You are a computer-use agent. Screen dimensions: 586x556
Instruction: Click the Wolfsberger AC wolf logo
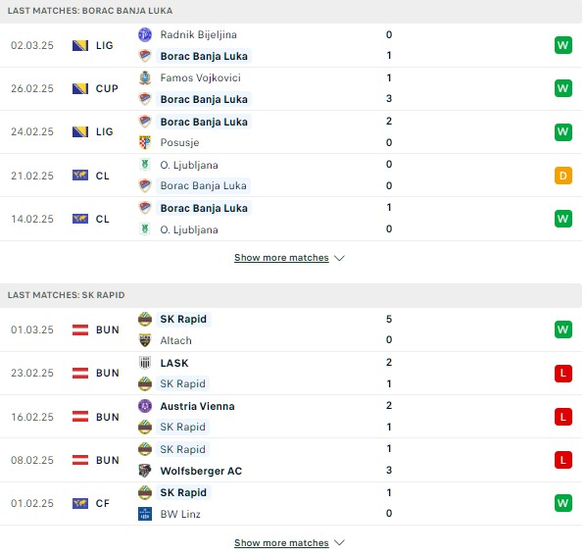[x=145, y=471]
